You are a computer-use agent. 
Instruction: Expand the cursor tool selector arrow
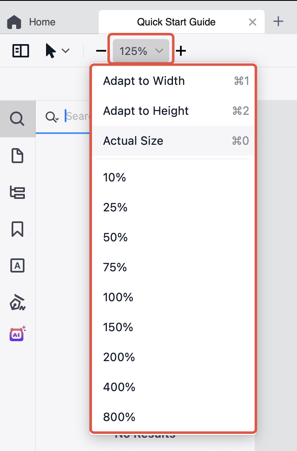(66, 51)
